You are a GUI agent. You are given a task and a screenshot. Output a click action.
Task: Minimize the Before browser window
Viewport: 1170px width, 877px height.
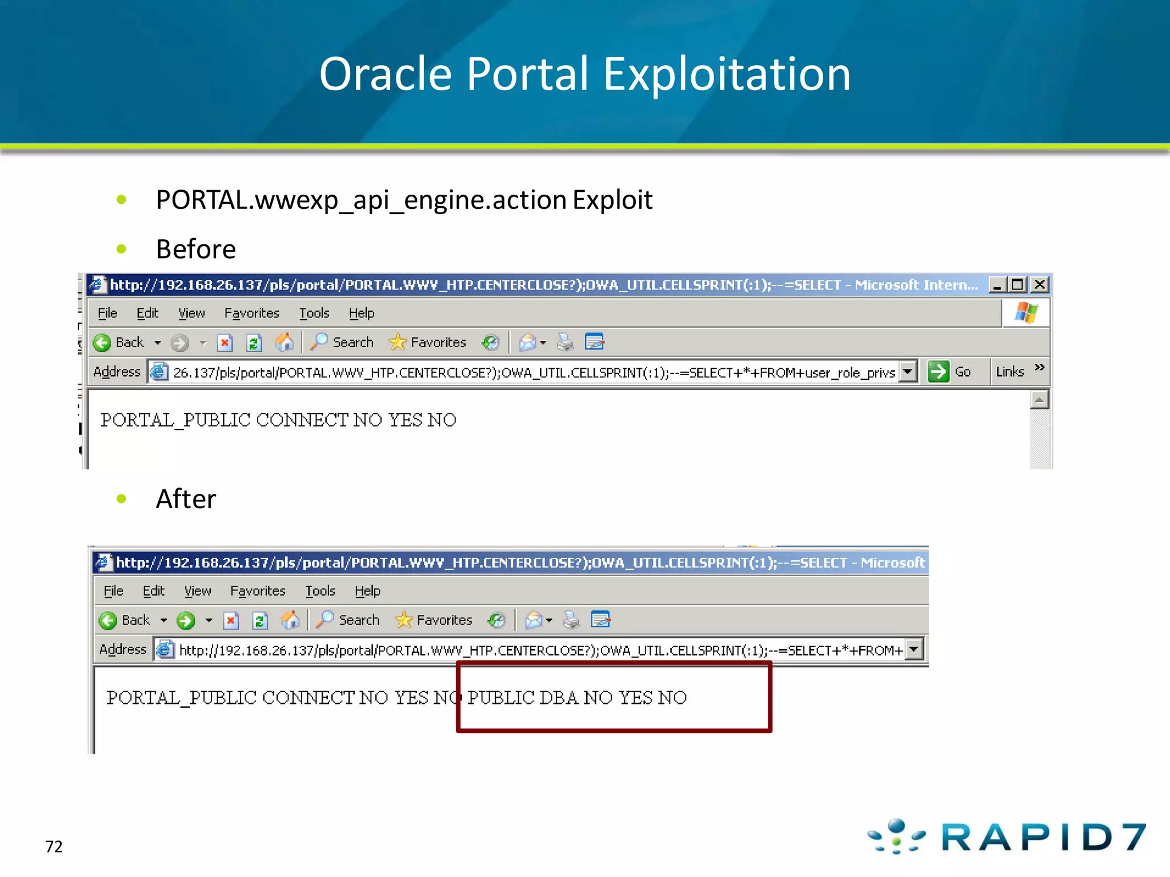[x=997, y=284]
